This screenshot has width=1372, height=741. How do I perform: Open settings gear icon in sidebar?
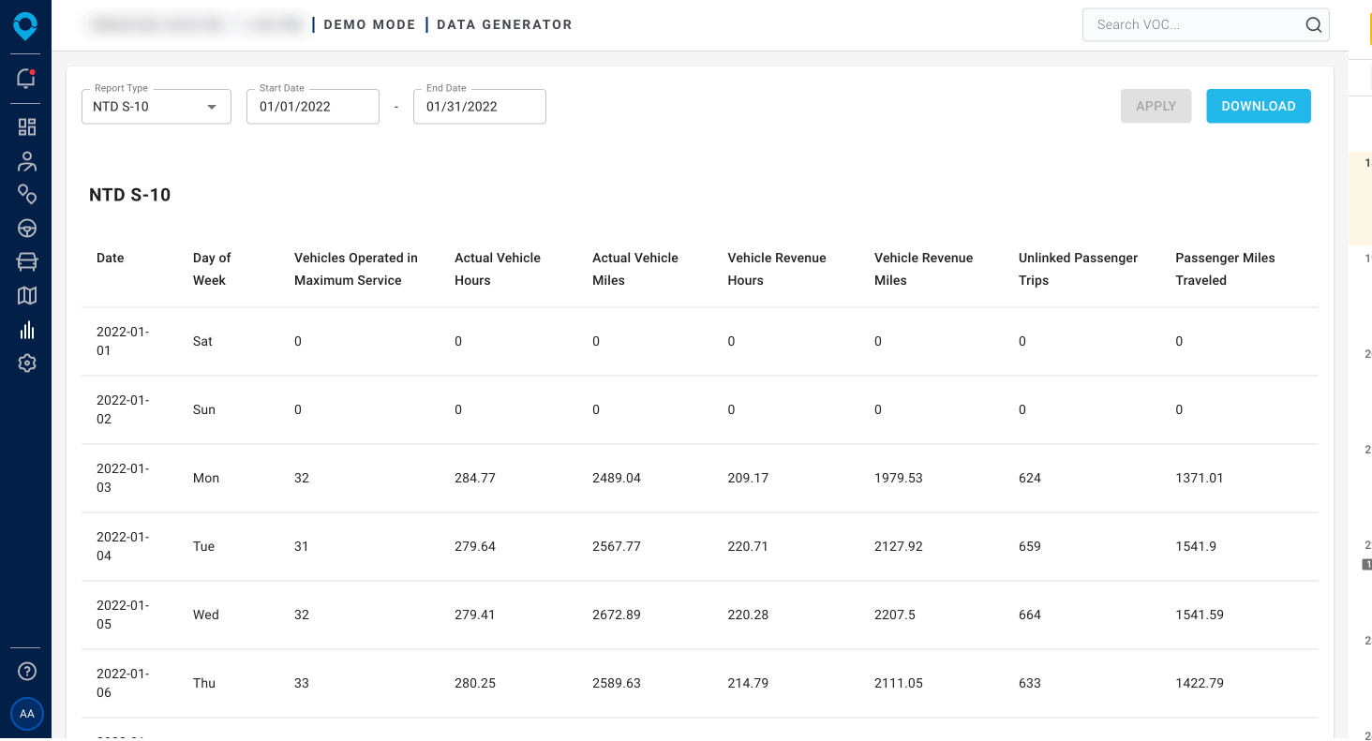(x=26, y=363)
